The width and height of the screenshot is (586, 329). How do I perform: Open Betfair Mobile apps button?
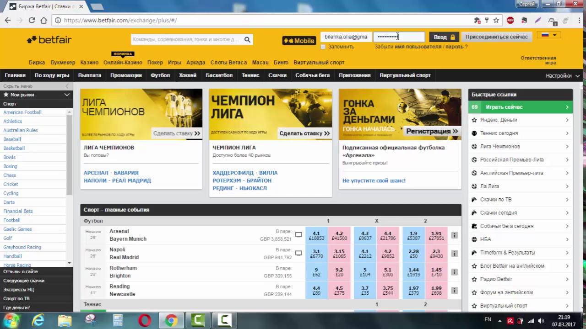tap(299, 41)
